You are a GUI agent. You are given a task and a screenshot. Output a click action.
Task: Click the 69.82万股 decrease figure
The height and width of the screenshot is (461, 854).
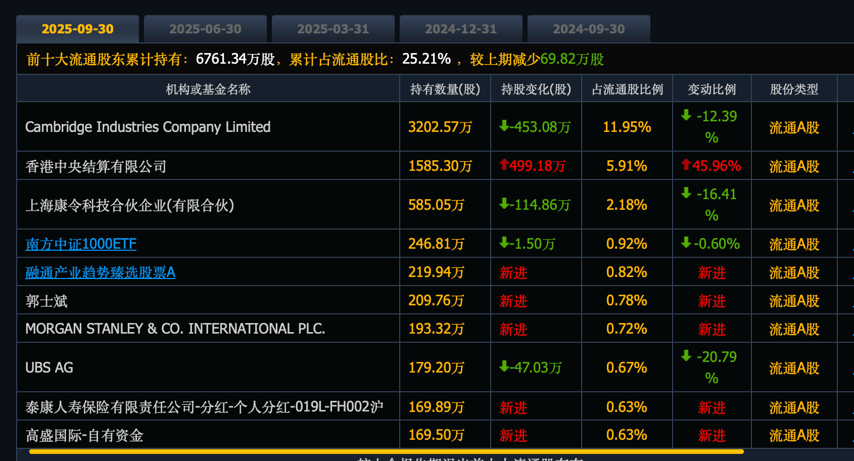[572, 59]
